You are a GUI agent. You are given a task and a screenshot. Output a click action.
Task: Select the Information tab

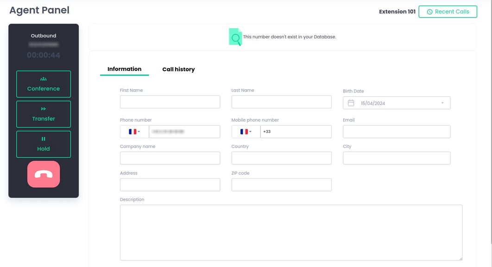click(124, 69)
